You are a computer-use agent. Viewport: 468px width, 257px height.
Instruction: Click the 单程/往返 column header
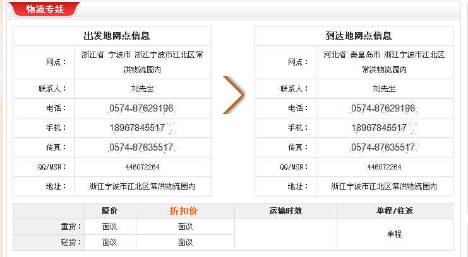click(x=395, y=211)
